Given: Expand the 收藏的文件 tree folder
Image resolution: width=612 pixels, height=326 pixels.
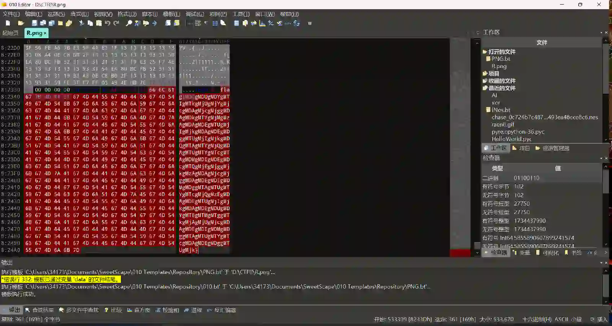Looking at the screenshot, I should pyautogui.click(x=485, y=81).
